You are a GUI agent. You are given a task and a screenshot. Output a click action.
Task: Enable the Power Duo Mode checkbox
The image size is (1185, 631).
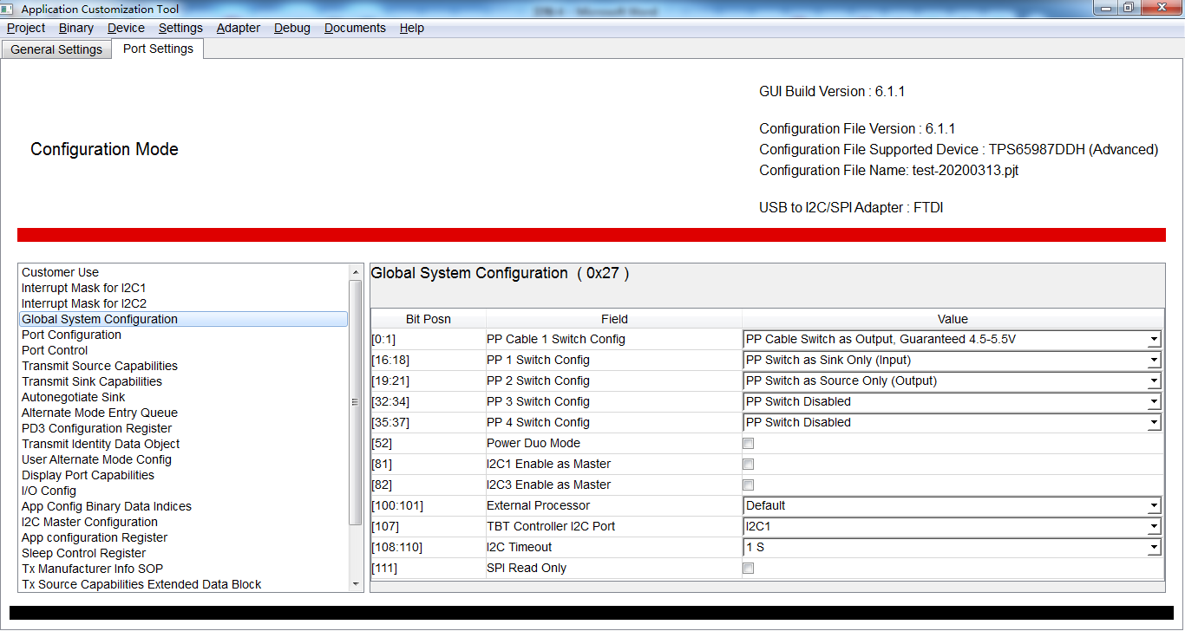point(748,443)
